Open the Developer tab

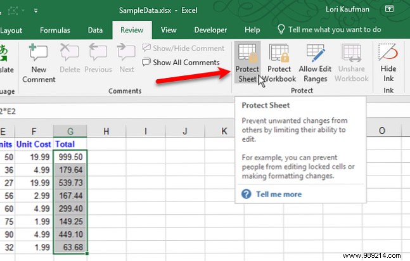(210, 30)
